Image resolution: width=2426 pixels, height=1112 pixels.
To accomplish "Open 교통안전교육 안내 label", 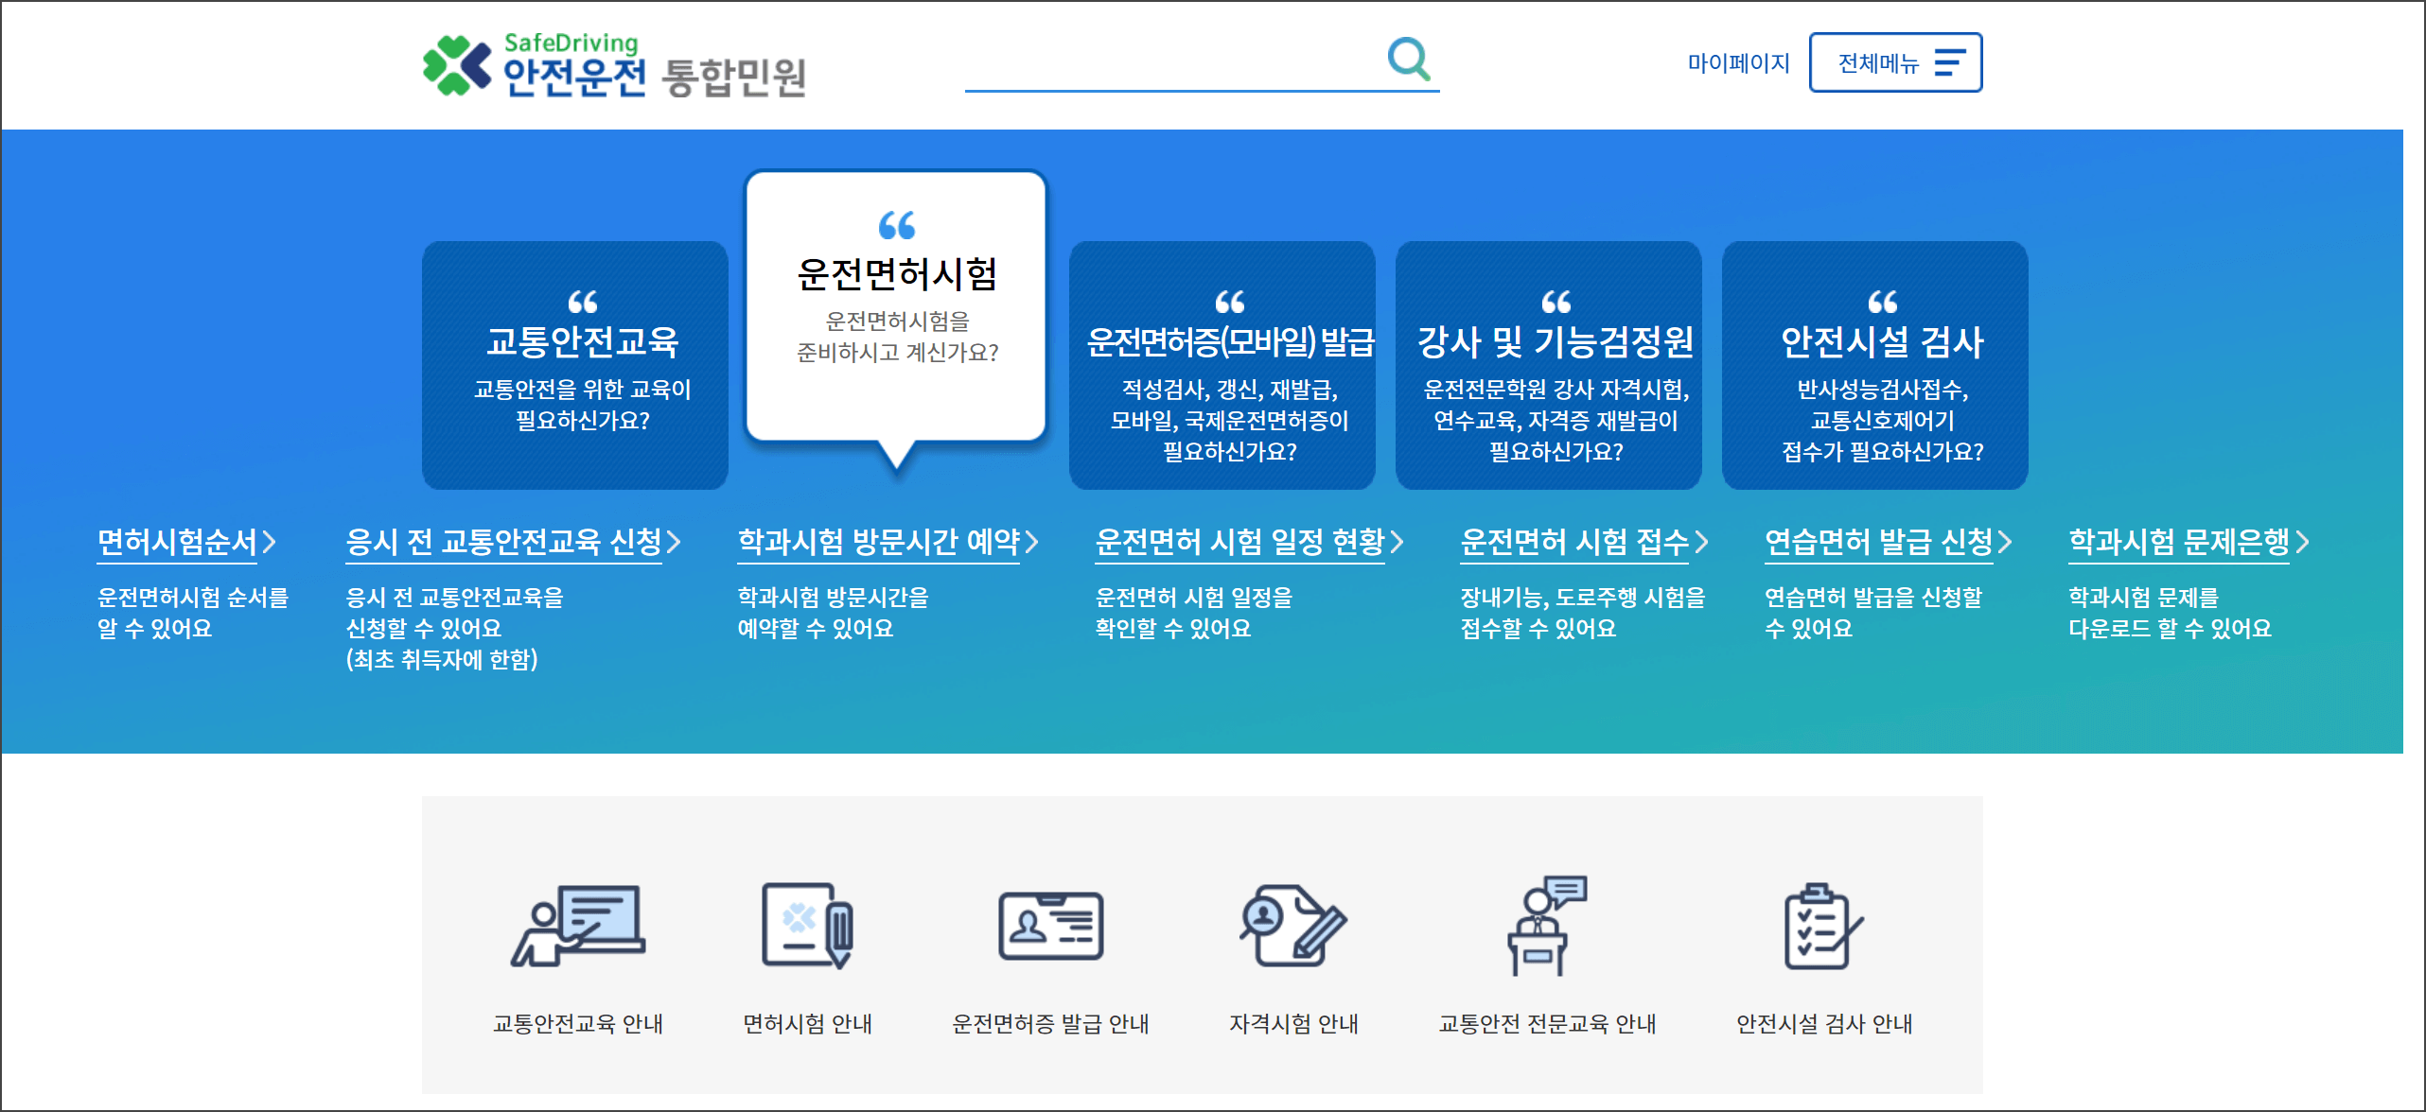I will click(x=578, y=1023).
